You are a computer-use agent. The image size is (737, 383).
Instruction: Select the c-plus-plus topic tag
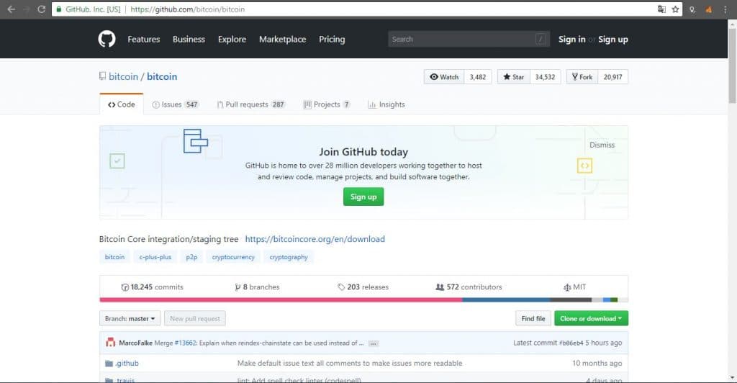pos(155,257)
